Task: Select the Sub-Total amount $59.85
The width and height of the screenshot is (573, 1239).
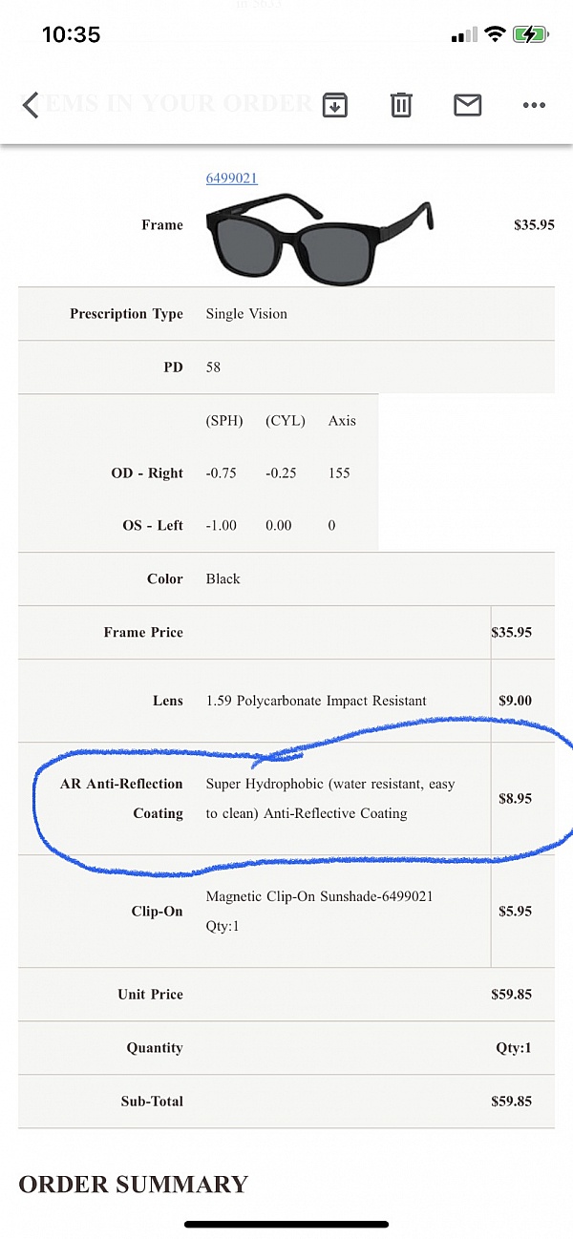Action: coord(511,1101)
